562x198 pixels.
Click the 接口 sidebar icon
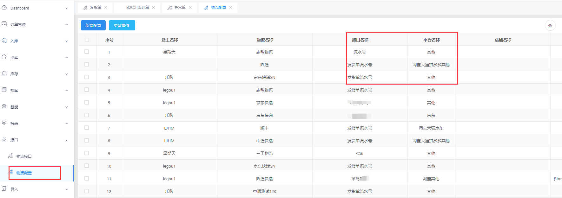(4, 139)
